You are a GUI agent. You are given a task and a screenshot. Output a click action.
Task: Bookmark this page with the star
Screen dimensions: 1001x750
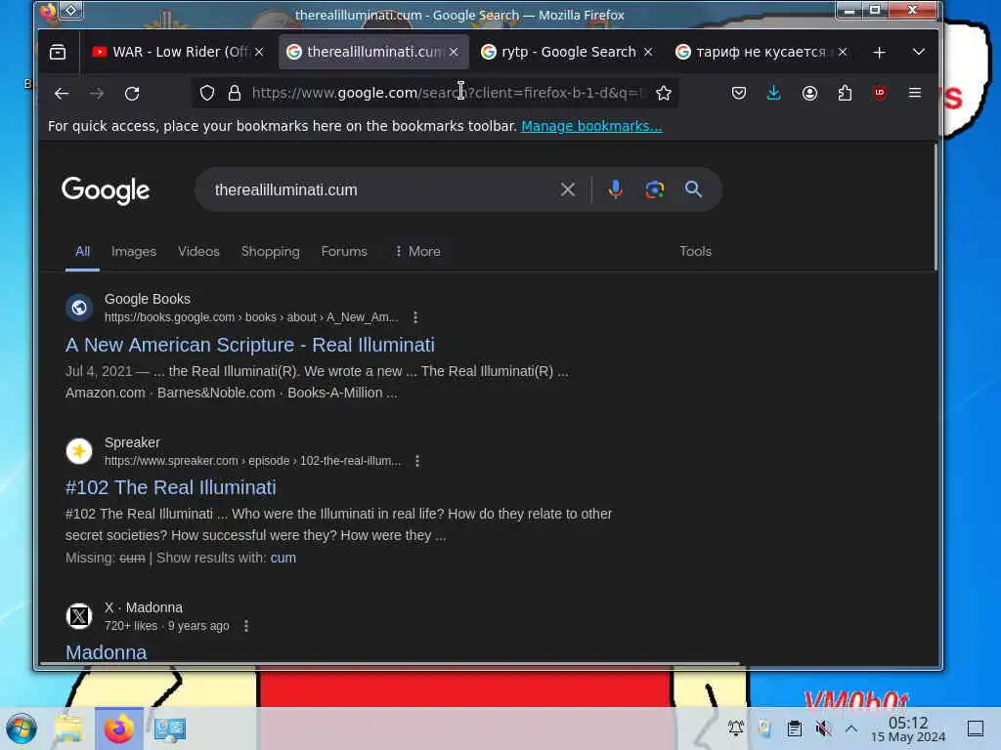pyautogui.click(x=664, y=93)
